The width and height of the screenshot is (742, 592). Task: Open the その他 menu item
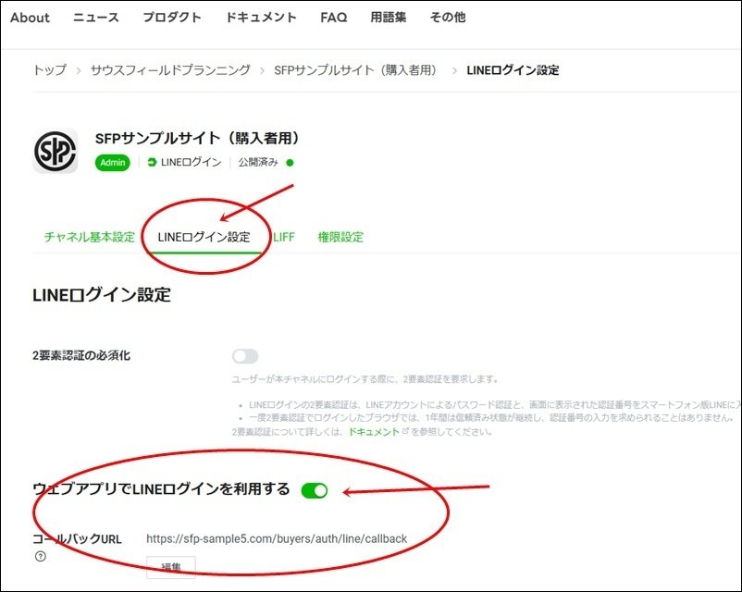tap(448, 18)
